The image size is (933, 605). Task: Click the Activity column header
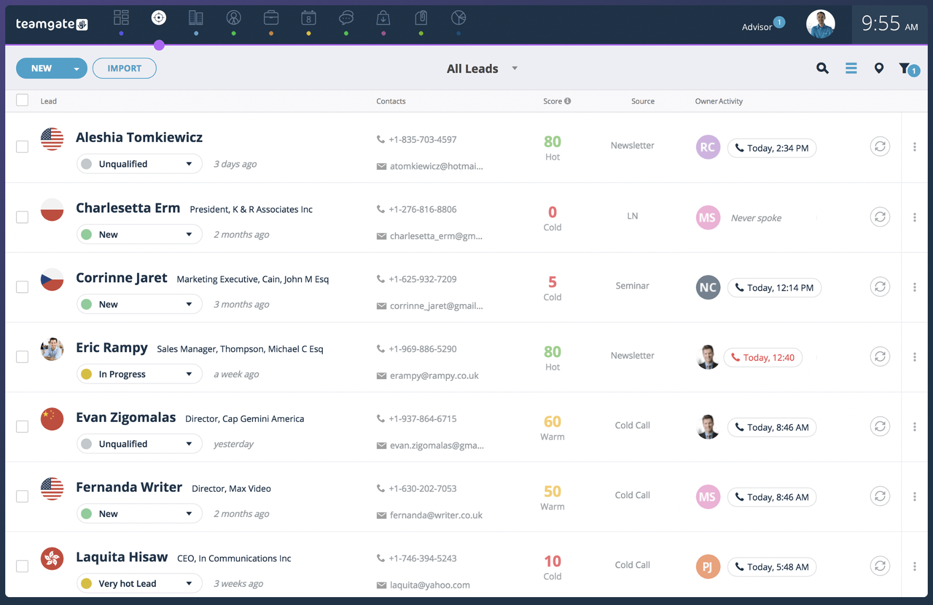pos(731,101)
